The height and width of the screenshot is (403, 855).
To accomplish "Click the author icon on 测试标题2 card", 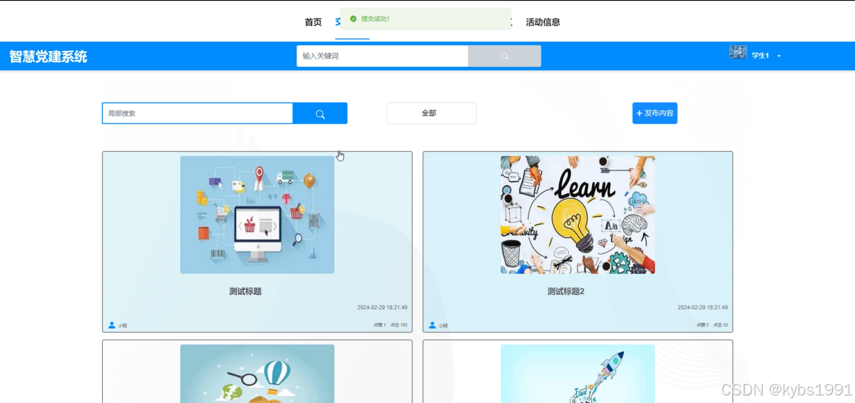I will tap(433, 325).
